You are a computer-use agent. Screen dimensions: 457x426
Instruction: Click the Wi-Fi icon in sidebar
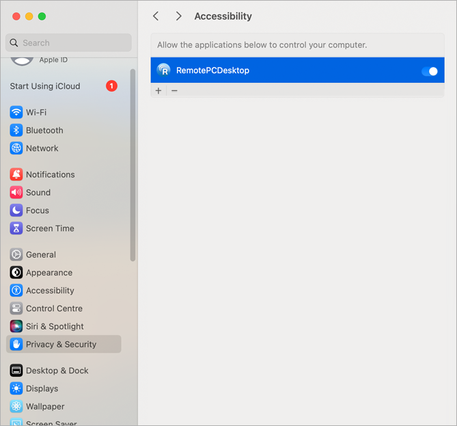click(16, 112)
